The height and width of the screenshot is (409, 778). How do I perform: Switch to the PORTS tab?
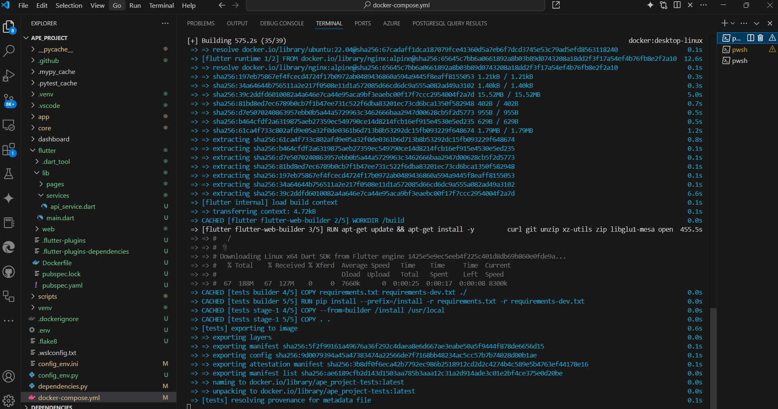[x=363, y=23]
